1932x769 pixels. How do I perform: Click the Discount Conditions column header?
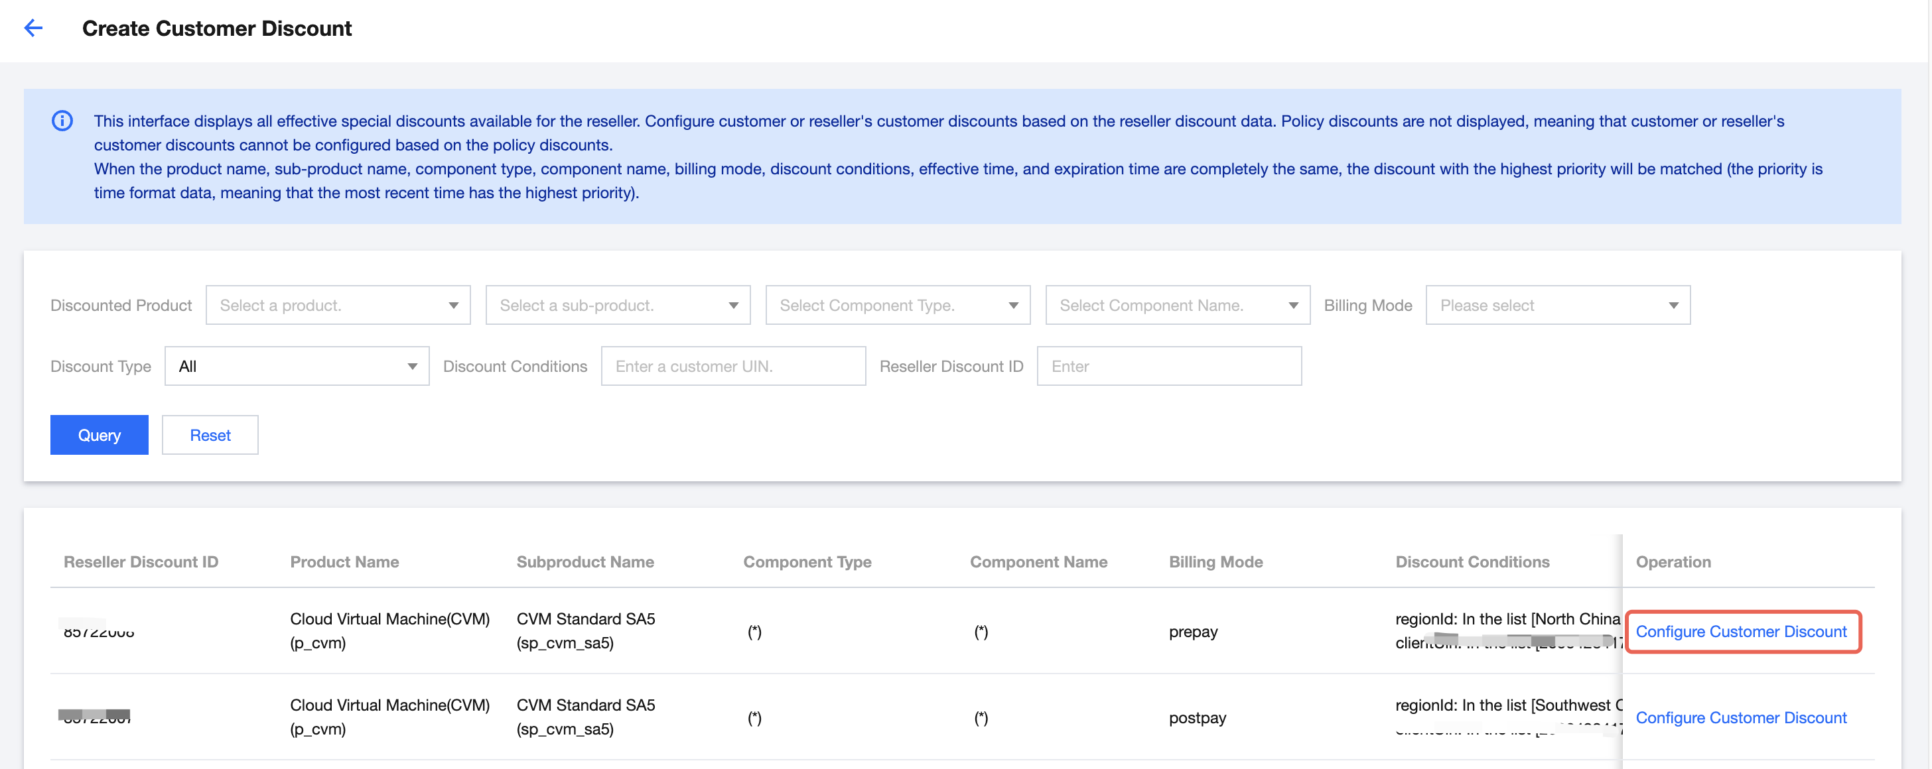point(1472,562)
